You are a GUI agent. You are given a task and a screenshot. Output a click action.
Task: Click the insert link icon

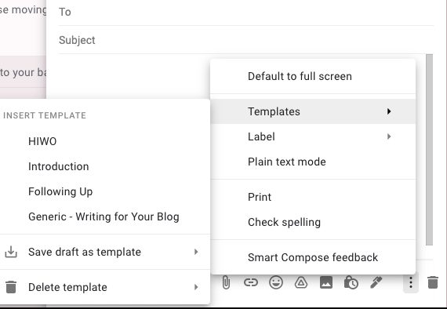pos(251,282)
